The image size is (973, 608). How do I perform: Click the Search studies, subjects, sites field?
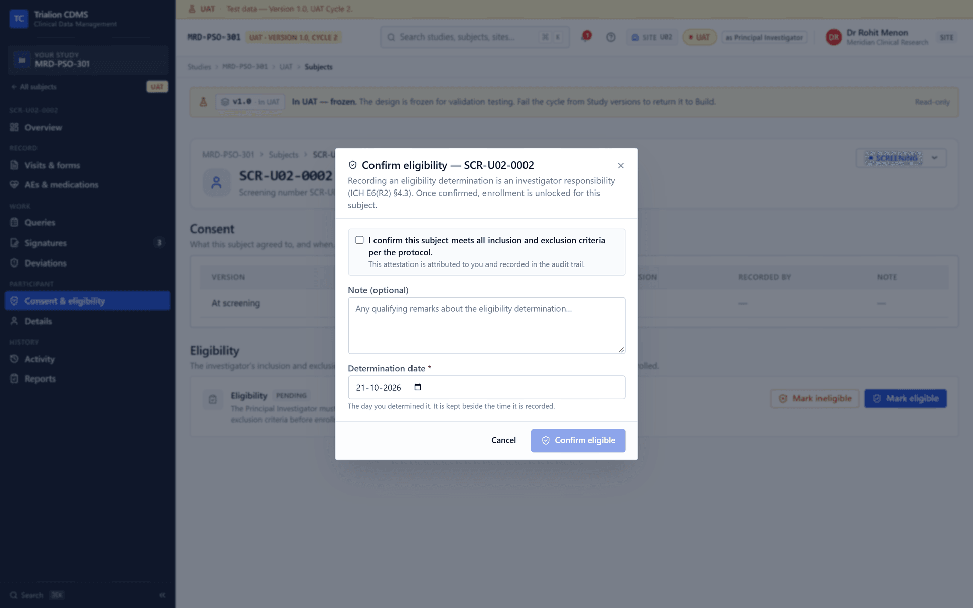point(475,37)
